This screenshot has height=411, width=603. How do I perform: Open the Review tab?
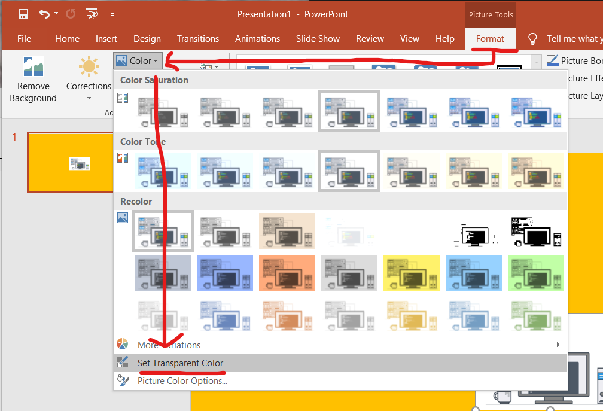[370, 39]
